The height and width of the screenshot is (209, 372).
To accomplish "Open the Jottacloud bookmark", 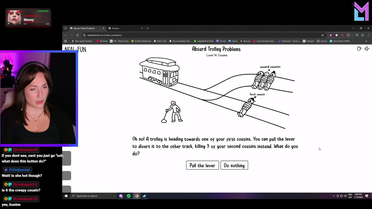I will [x=289, y=41].
